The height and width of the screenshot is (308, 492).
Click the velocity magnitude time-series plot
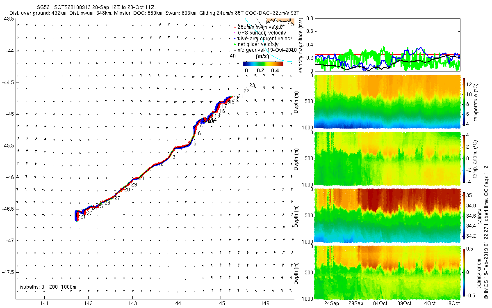point(387,44)
